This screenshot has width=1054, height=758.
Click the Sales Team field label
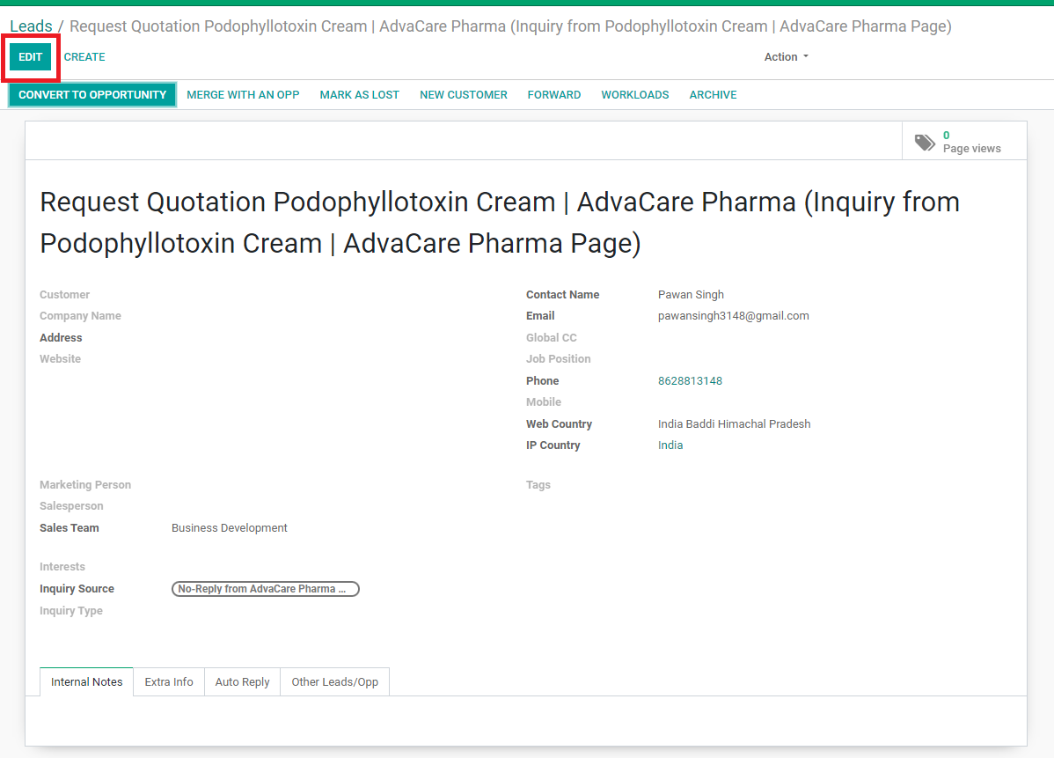point(70,528)
